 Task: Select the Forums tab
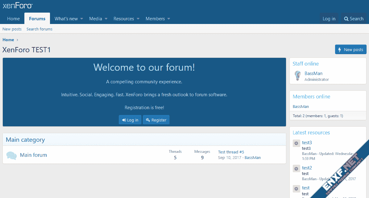[37, 19]
